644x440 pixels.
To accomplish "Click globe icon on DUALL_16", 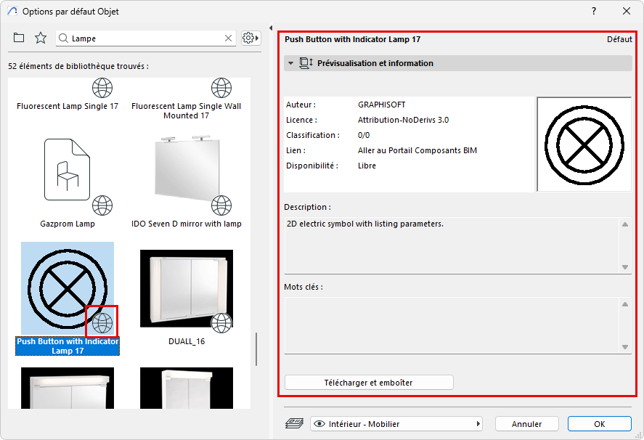I will pyautogui.click(x=221, y=323).
